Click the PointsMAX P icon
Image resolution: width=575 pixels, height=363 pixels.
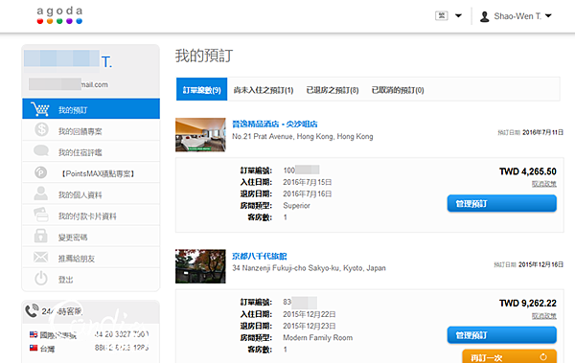click(x=41, y=172)
